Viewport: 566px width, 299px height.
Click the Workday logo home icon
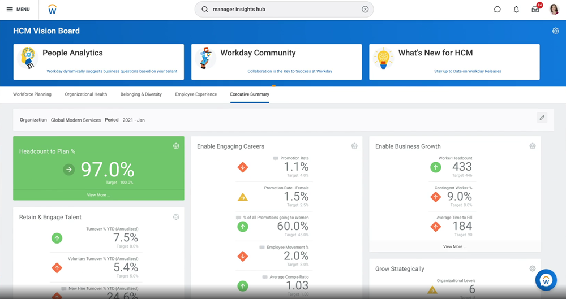click(52, 10)
